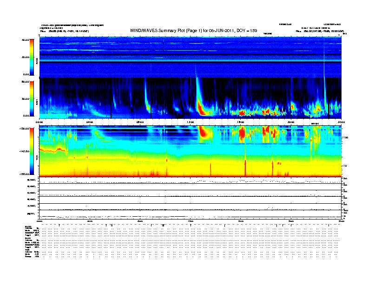The width and height of the screenshot is (368, 284).
Task: Select the topmost line-plot strip below TNR
Action: [x=191, y=180]
